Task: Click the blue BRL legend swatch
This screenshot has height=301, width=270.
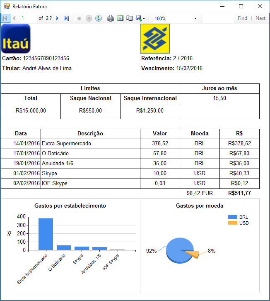Action: 232,217
